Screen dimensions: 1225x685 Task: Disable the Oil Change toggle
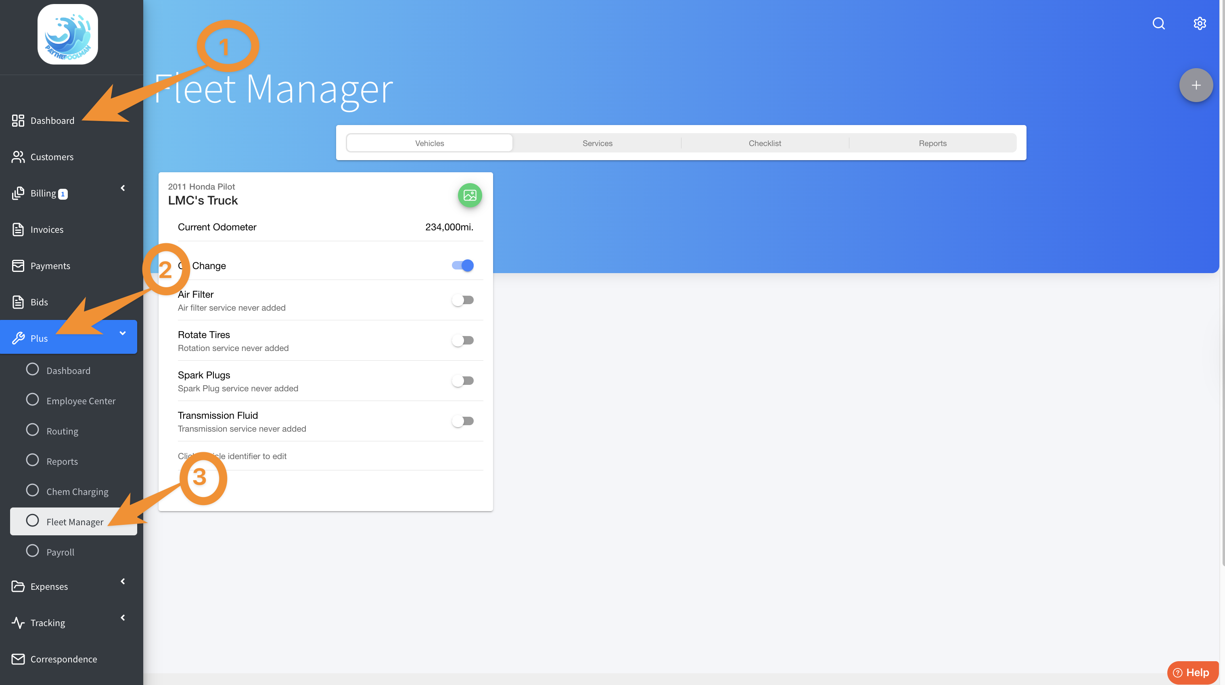[x=462, y=265]
